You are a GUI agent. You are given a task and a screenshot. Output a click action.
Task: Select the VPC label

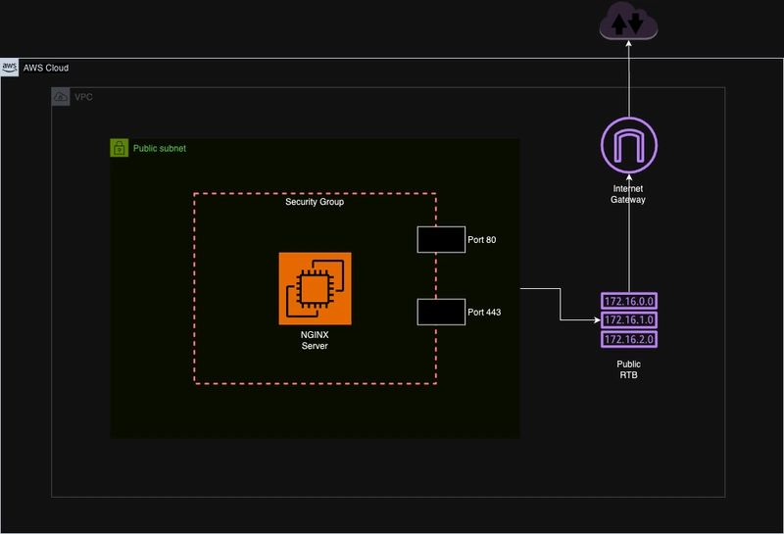[x=83, y=97]
